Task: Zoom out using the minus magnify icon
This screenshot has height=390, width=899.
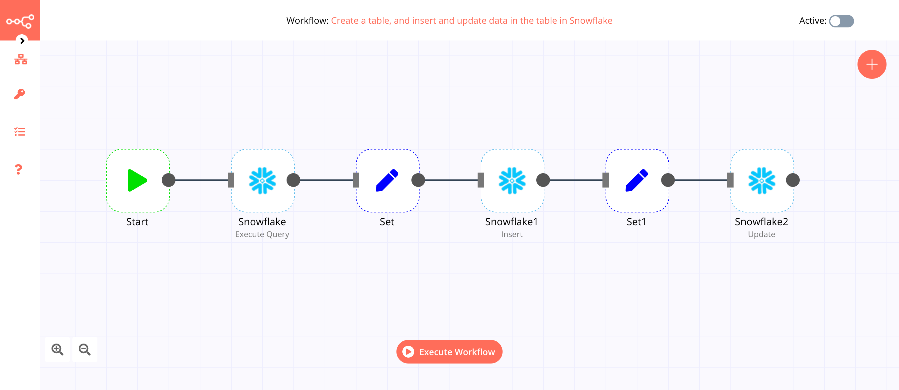Action: coord(85,350)
